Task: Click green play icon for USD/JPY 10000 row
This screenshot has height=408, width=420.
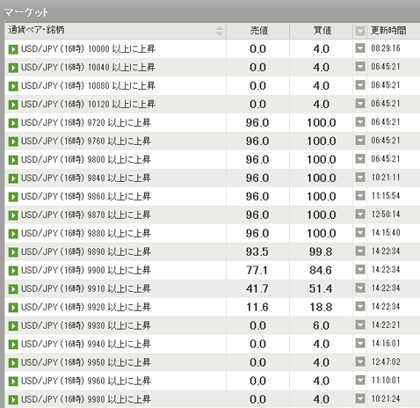Action: 13,49
